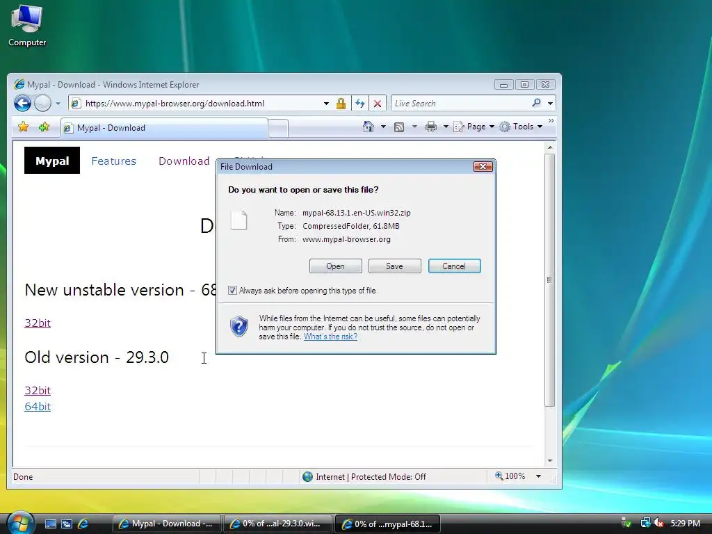Viewport: 712px width, 534px height.
Task: Click the 64bit download link
Action: 38,406
